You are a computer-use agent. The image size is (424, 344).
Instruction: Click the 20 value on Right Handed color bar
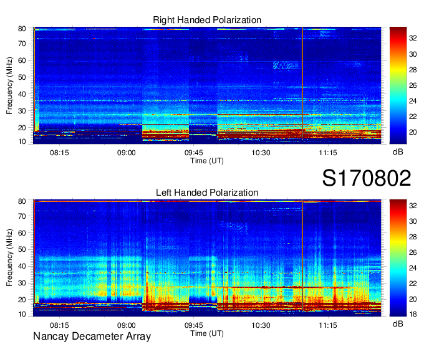click(413, 132)
